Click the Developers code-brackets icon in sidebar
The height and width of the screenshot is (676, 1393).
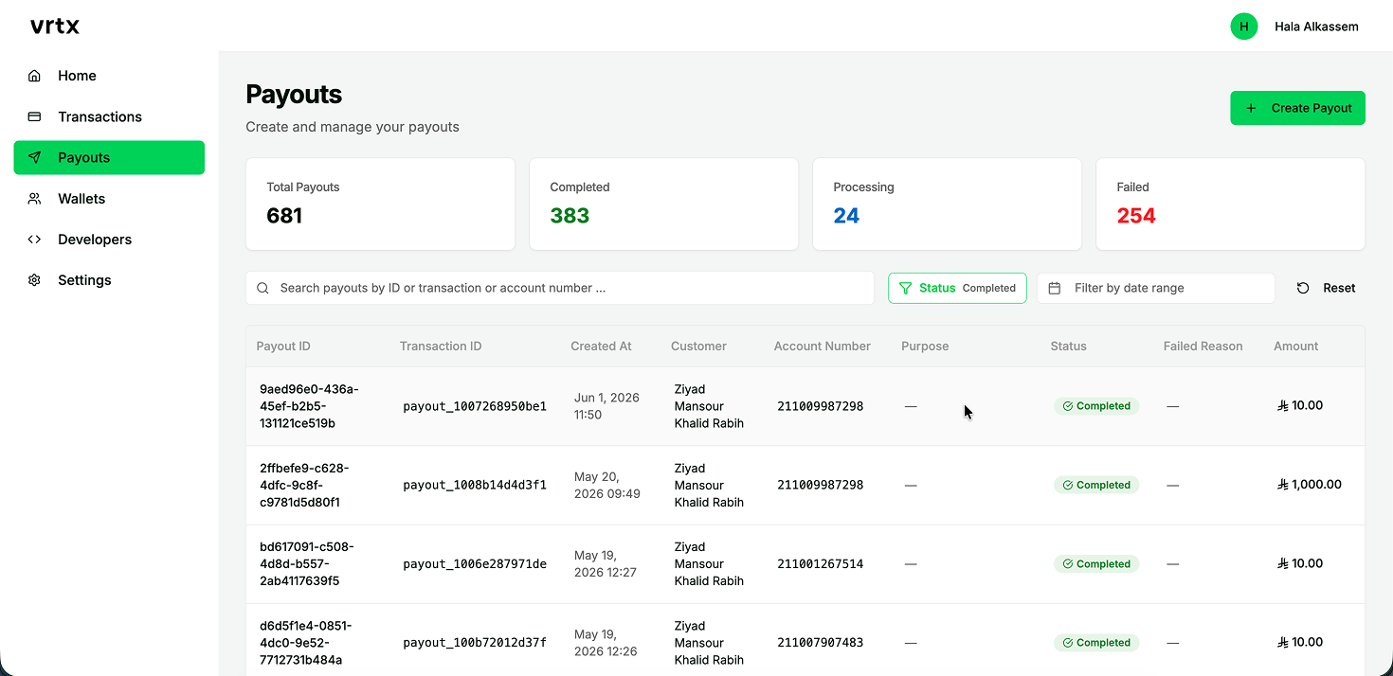[34, 240]
